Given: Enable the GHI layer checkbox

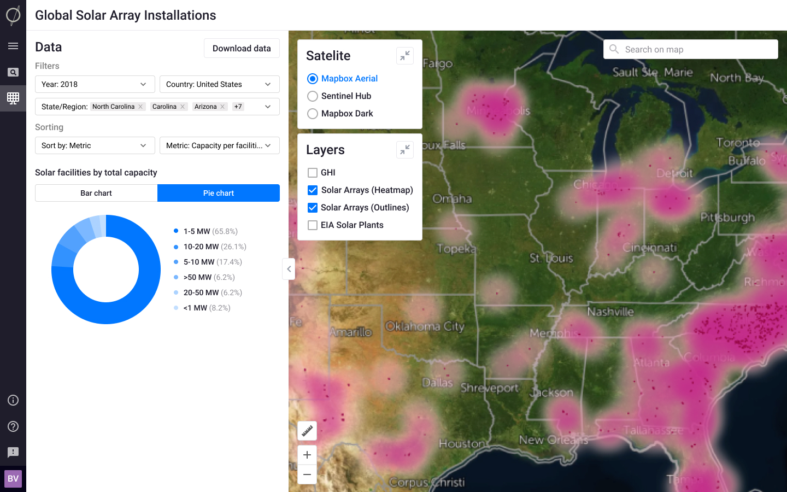Looking at the screenshot, I should (313, 173).
